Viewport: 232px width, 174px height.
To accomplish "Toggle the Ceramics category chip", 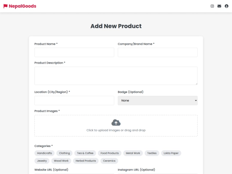I will [x=109, y=161].
